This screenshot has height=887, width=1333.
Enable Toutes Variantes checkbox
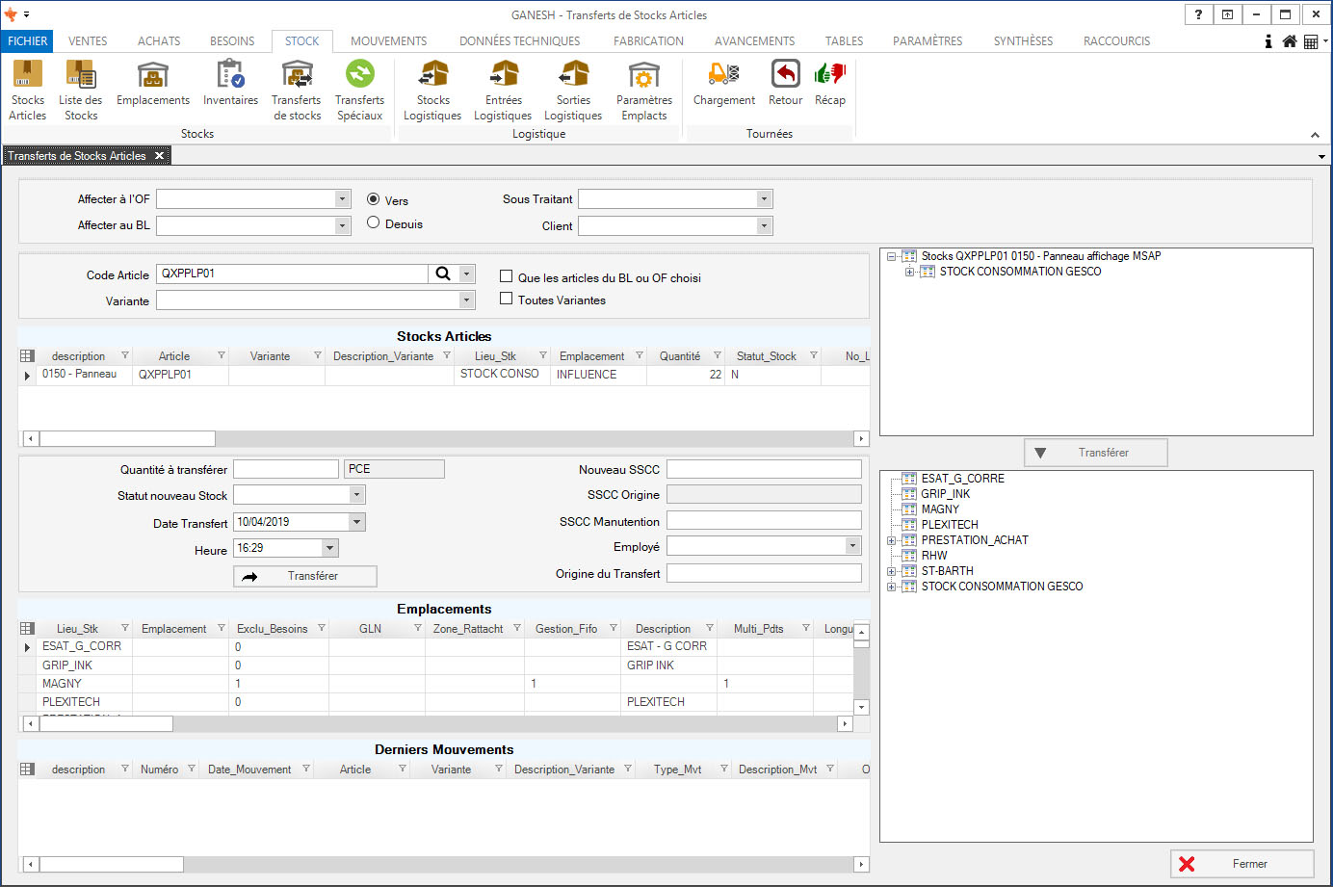506,299
